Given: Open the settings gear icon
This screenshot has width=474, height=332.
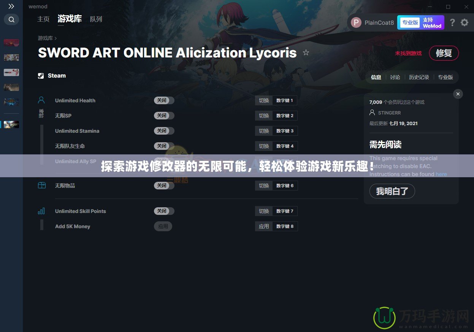Looking at the screenshot, I should point(464,22).
